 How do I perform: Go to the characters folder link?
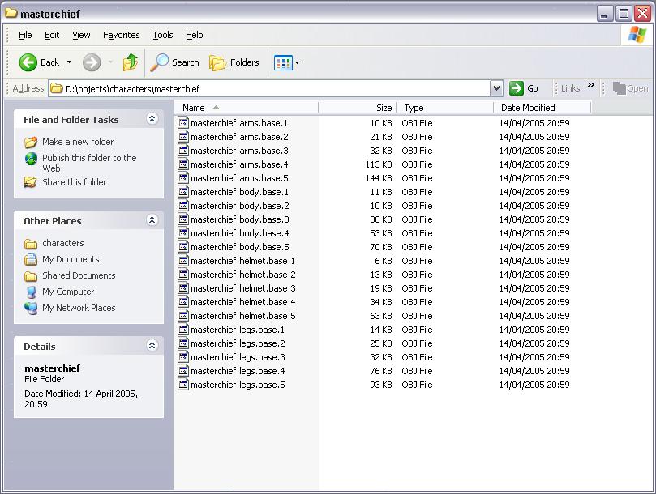pyautogui.click(x=62, y=243)
